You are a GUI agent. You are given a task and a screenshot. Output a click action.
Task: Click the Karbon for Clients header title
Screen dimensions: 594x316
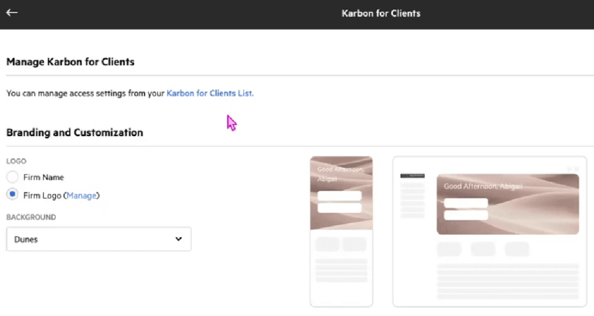381,13
